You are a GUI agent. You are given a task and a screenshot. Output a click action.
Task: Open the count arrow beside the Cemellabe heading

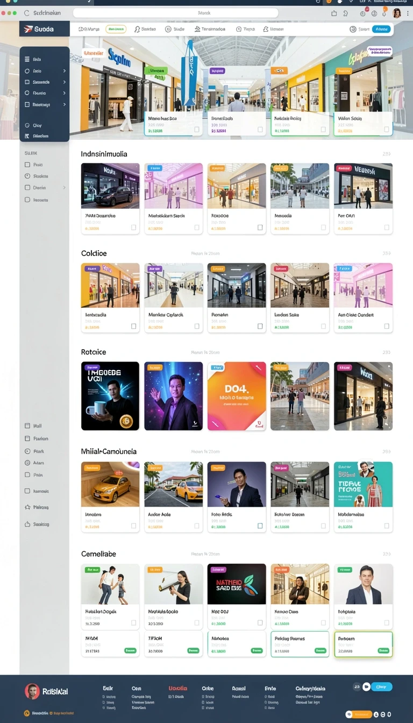[387, 554]
